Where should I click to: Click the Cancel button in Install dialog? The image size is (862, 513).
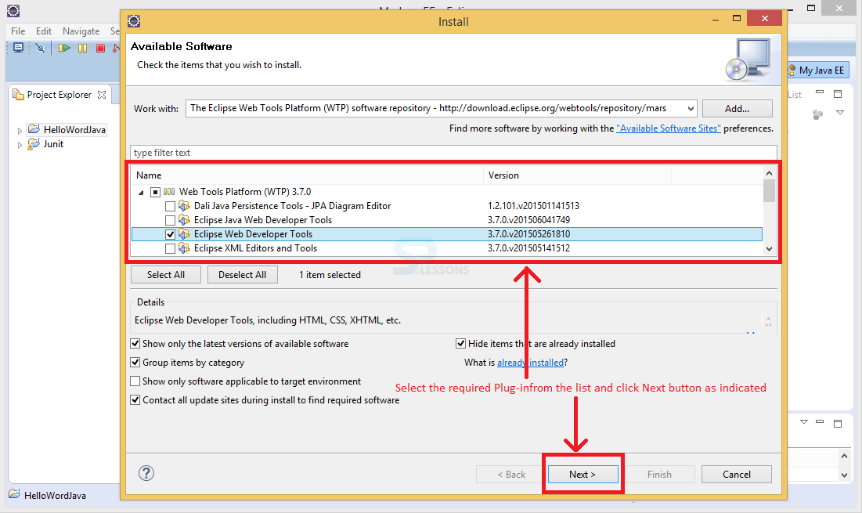tap(737, 474)
